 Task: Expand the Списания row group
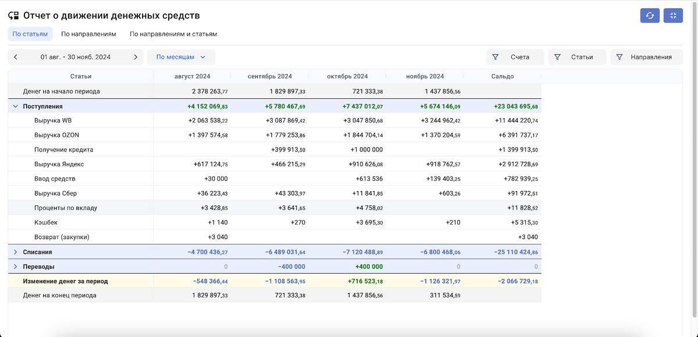[x=15, y=252]
